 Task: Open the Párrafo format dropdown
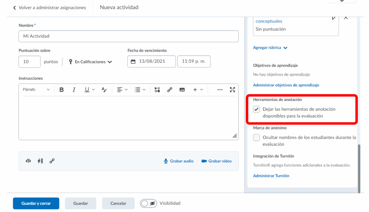pos(36,90)
